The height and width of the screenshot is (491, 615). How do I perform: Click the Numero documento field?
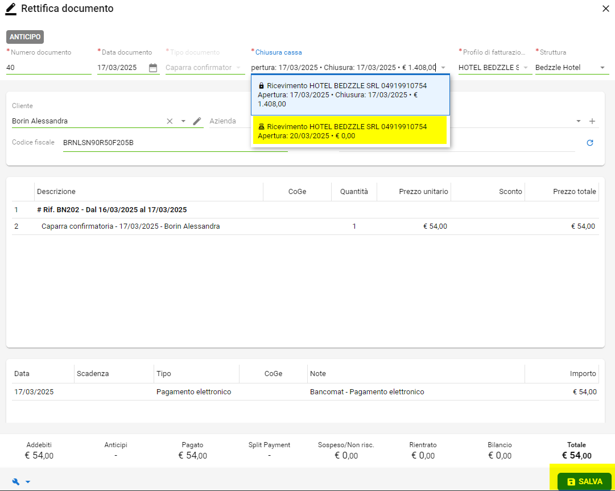pos(48,68)
